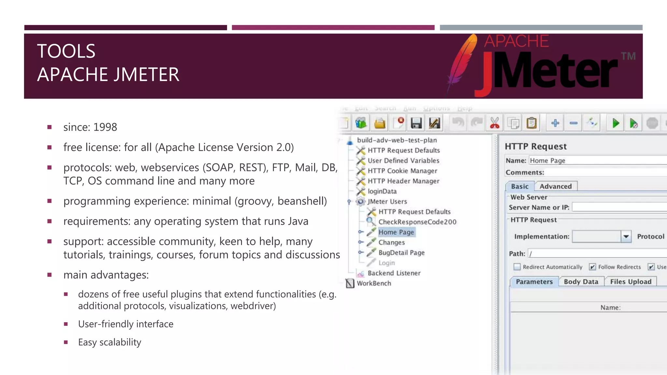Open the Help menu

point(465,108)
